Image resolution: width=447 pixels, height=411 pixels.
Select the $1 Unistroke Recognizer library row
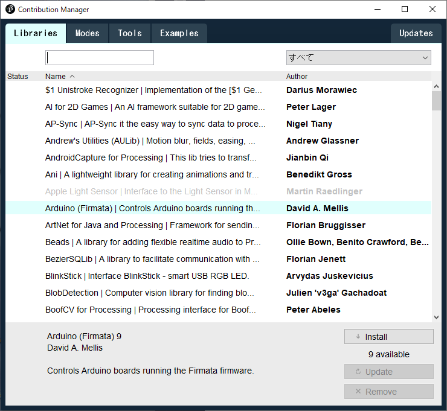(219, 90)
